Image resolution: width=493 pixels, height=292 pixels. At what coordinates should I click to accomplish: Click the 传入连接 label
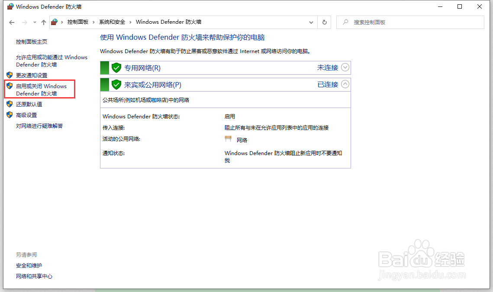113,128
